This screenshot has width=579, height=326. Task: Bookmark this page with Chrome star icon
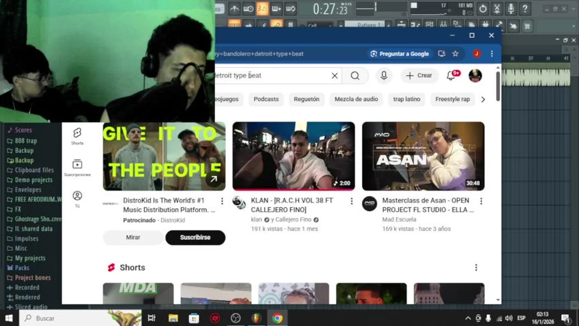pyautogui.click(x=455, y=53)
